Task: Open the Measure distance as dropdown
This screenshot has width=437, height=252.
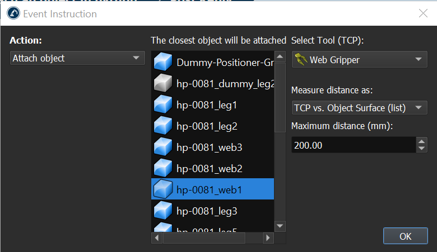Action: click(359, 107)
